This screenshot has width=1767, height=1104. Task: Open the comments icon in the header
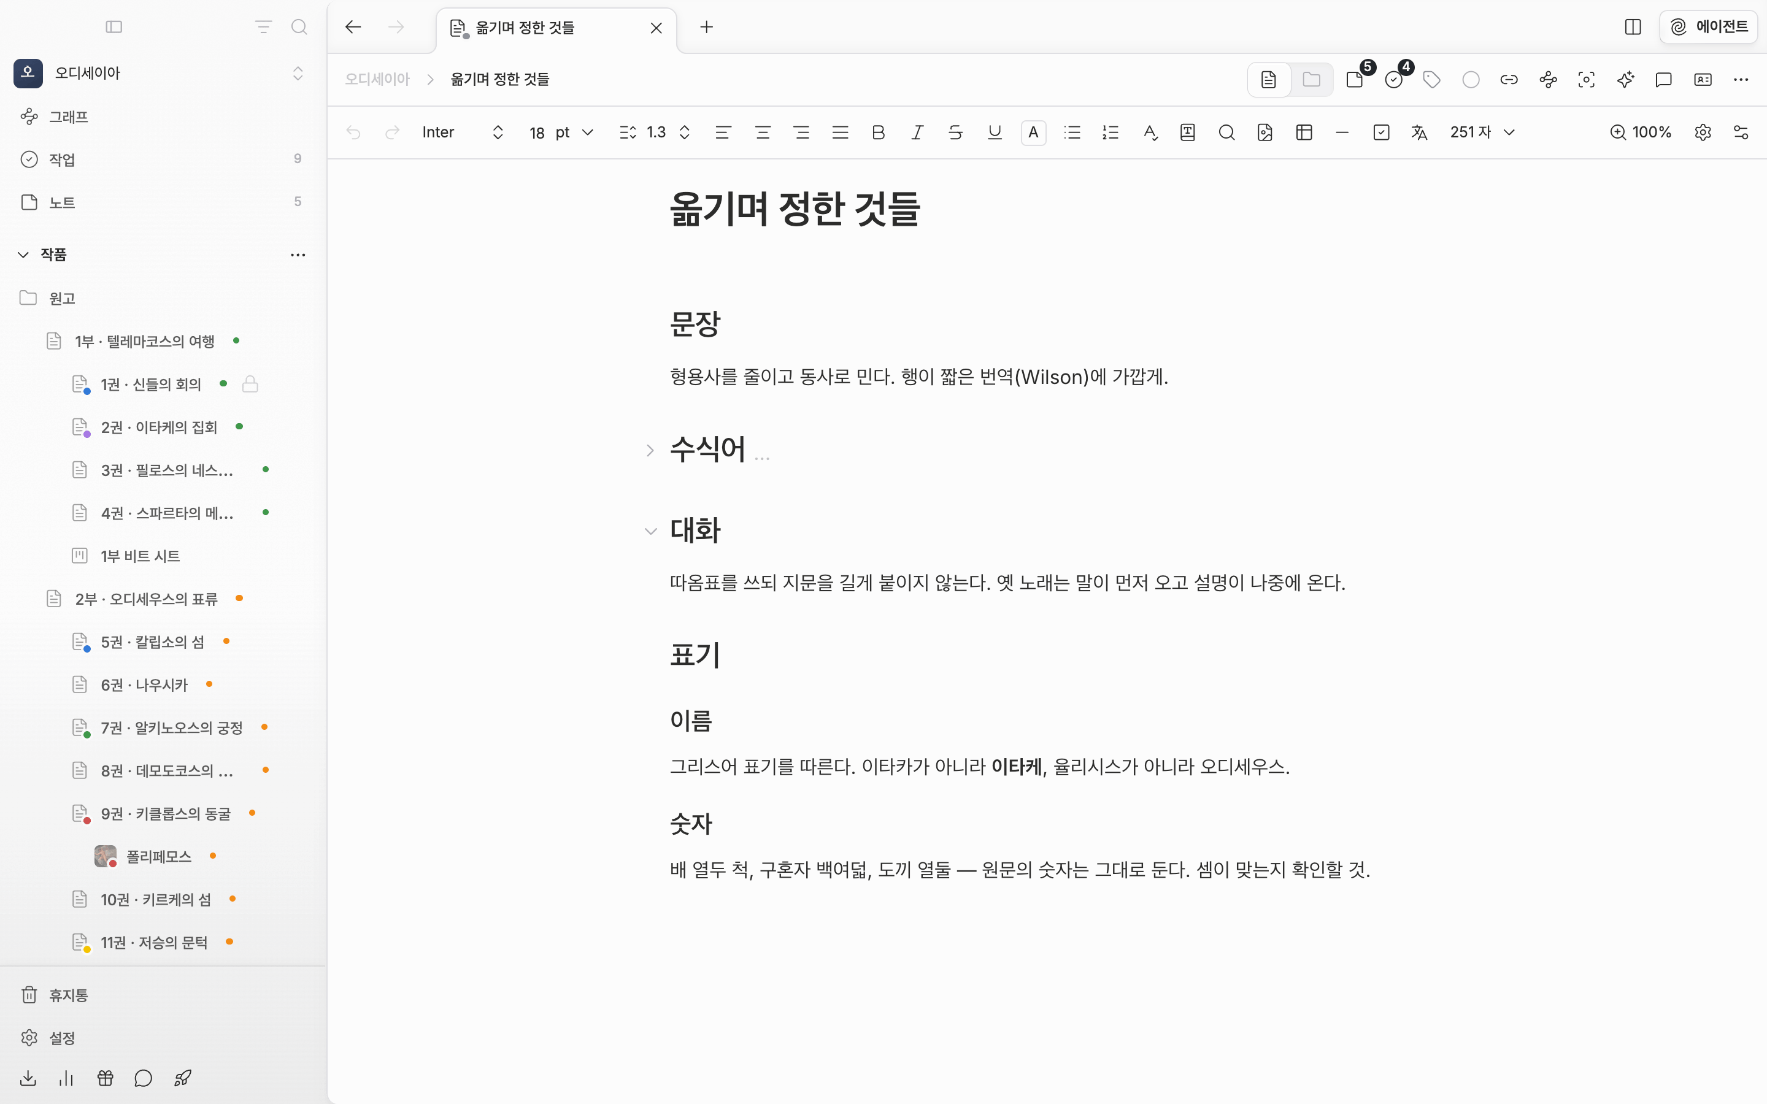coord(1664,80)
